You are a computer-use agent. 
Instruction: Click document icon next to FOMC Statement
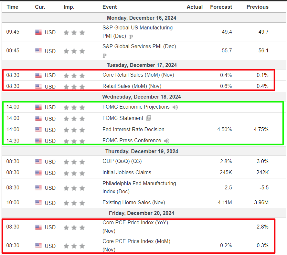tap(149, 118)
